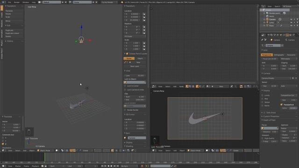Click the Mirror button in the tool shelf

click(x=14, y=21)
